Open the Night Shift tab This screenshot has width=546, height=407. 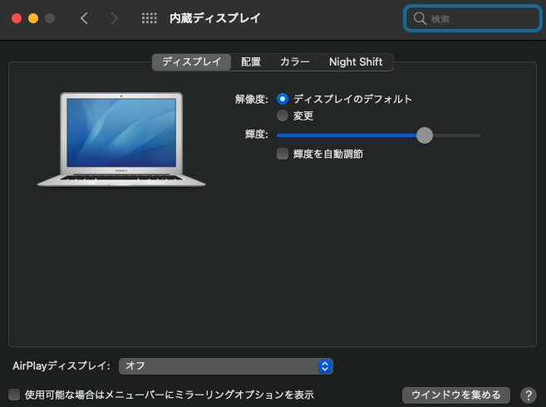[356, 62]
